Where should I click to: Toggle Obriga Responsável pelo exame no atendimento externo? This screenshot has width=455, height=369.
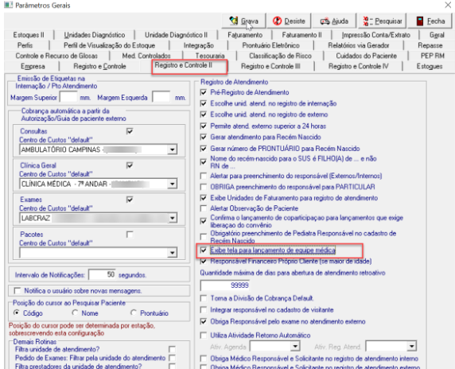click(204, 321)
